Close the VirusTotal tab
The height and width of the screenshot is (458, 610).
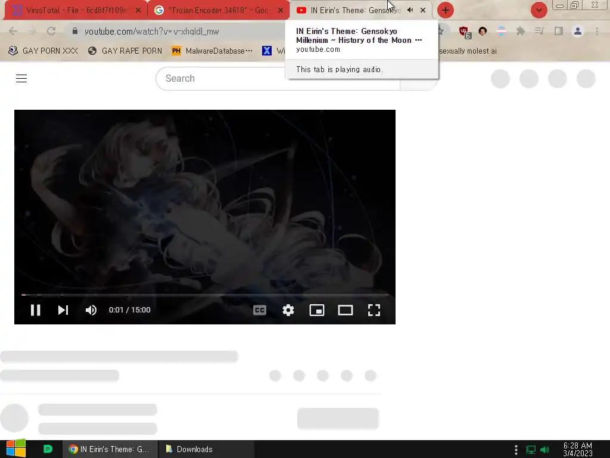(x=138, y=11)
